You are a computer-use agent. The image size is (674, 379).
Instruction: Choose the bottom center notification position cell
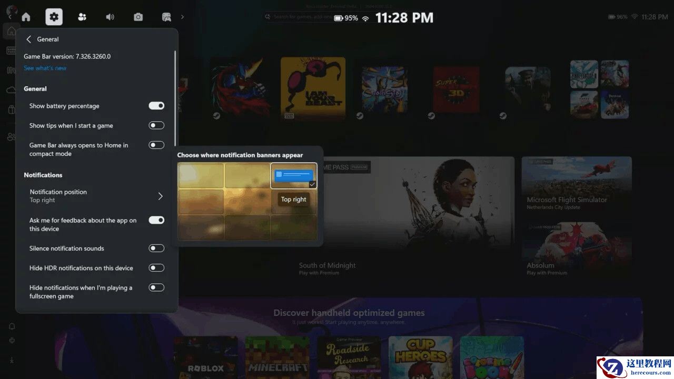click(247, 227)
